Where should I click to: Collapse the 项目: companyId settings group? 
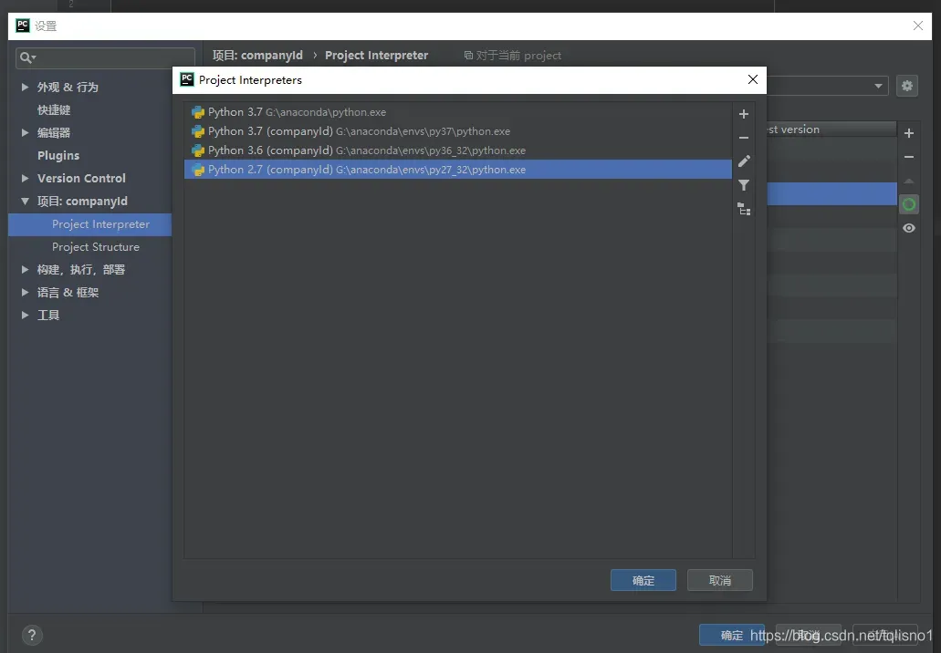pyautogui.click(x=25, y=201)
